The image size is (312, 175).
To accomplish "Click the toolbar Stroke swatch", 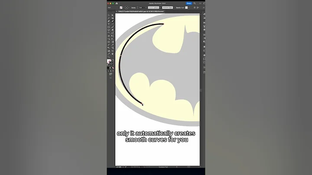I will 111,63.
